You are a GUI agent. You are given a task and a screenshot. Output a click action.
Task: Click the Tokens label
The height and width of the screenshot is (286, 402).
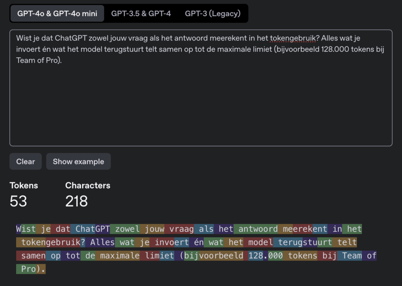tap(24, 186)
